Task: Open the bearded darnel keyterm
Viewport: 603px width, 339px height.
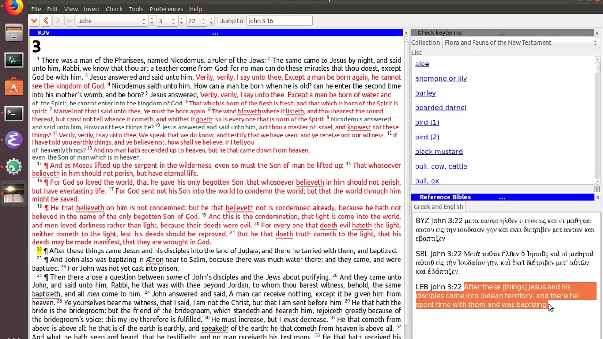Action: click(440, 107)
